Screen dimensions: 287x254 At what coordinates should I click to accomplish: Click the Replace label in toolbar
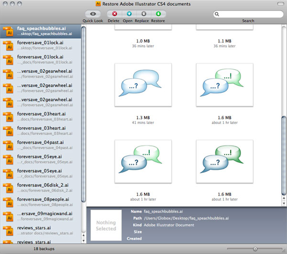(x=142, y=21)
